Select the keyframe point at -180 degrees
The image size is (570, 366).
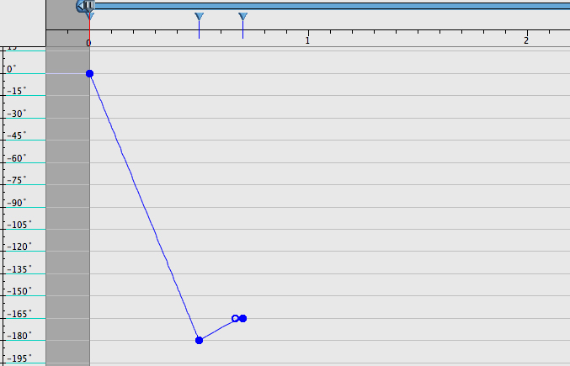point(199,340)
